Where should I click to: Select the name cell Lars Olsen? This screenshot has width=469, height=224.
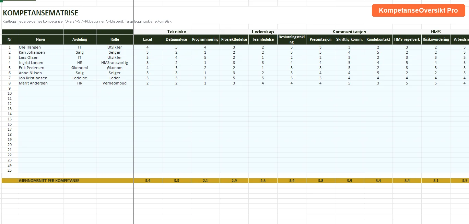pos(40,57)
